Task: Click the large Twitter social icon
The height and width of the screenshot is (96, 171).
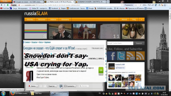Action: click(x=121, y=56)
